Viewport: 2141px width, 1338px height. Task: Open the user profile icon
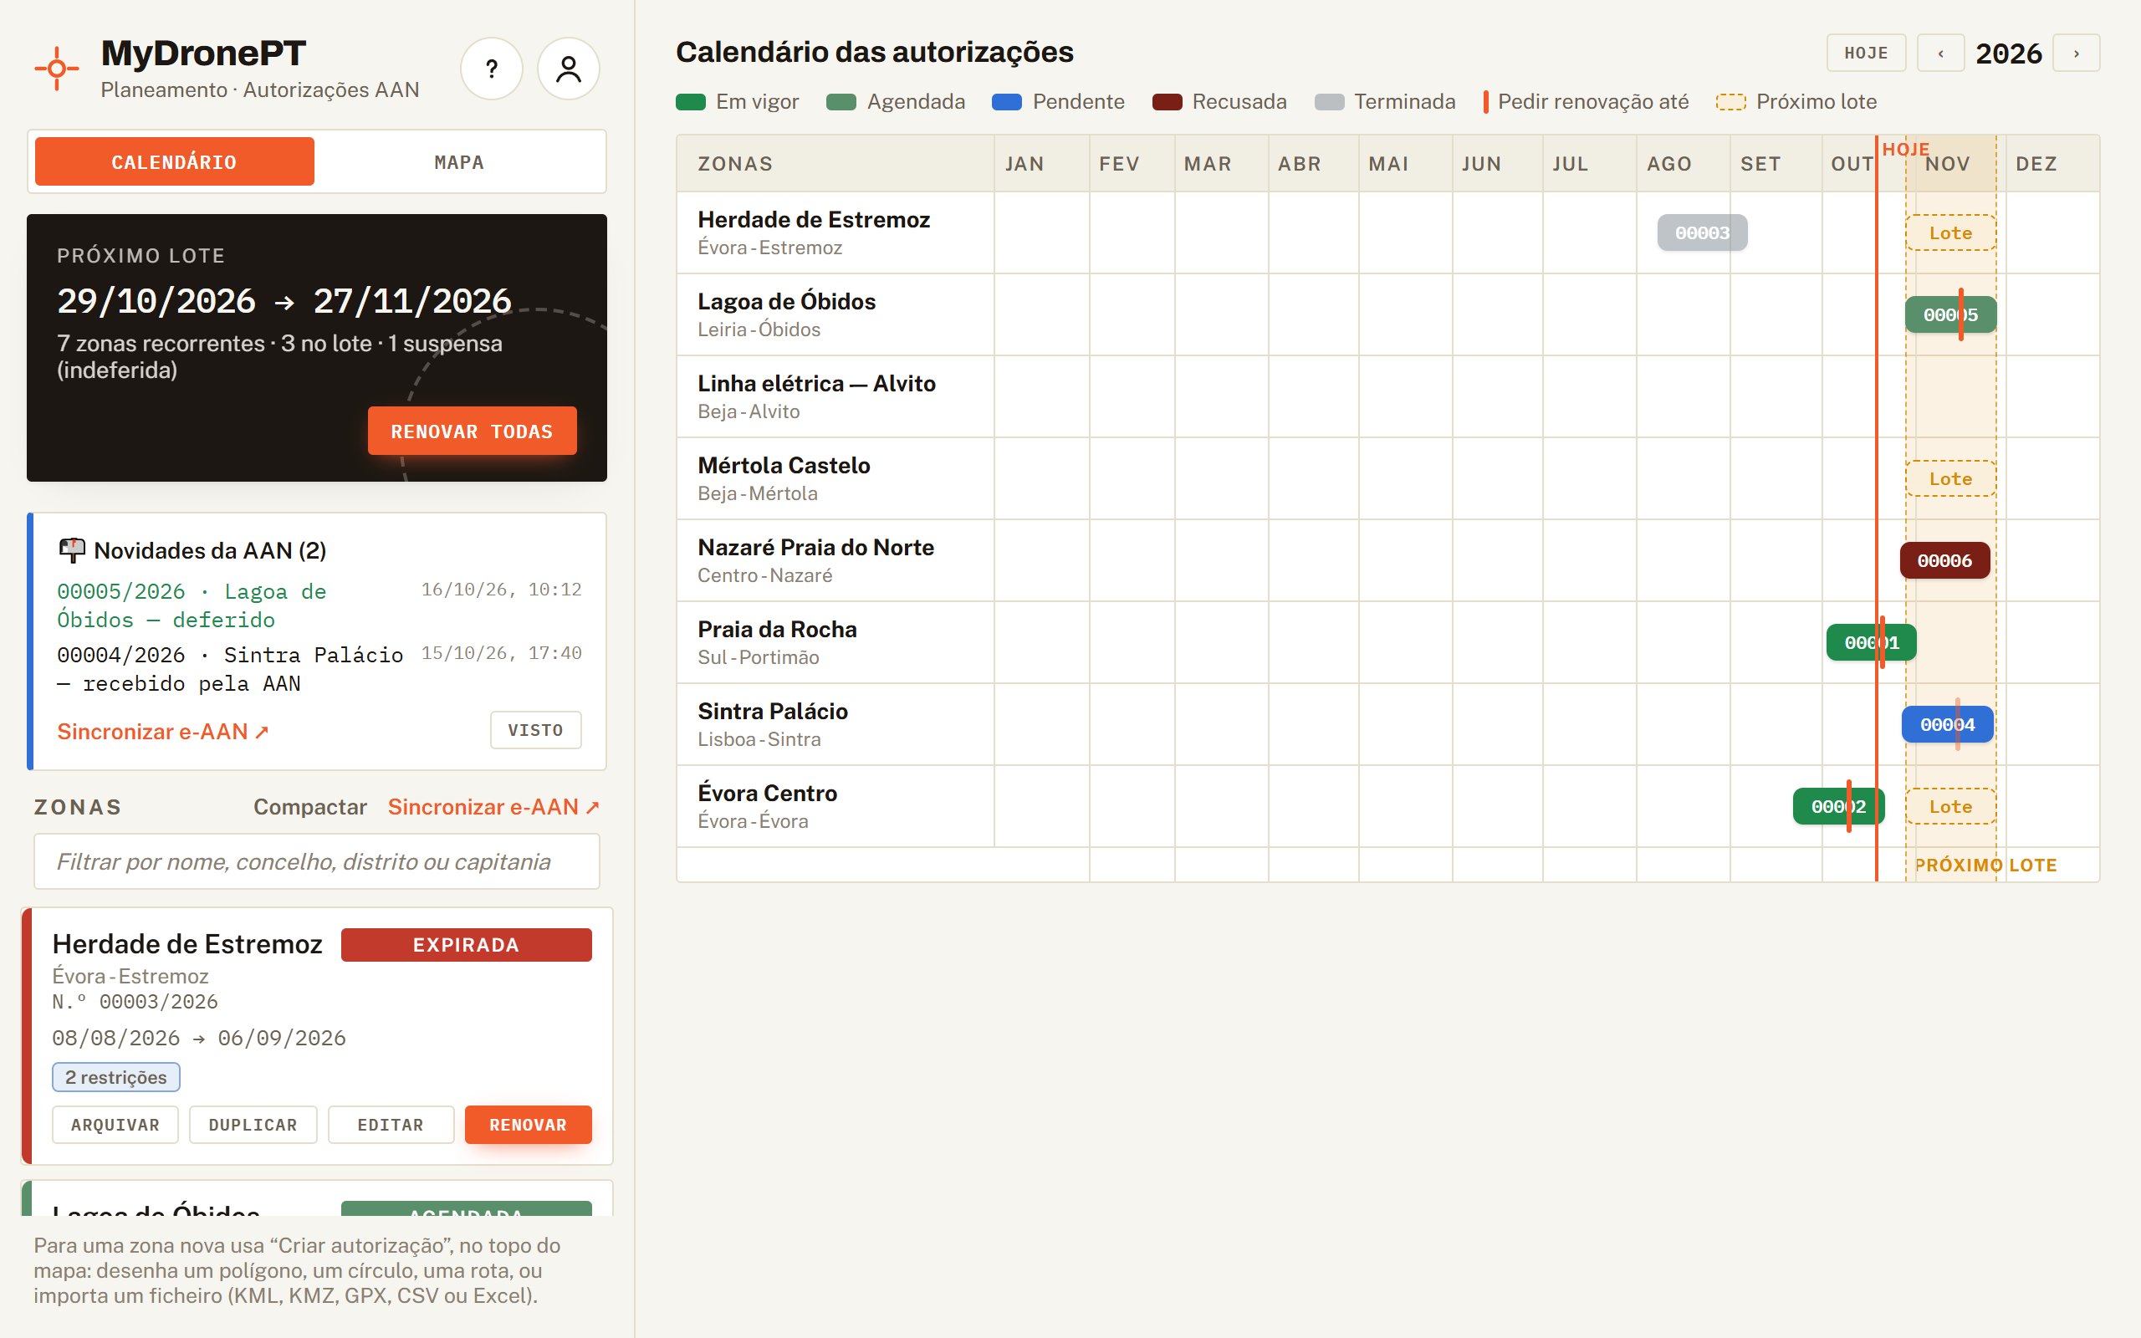pos(568,69)
